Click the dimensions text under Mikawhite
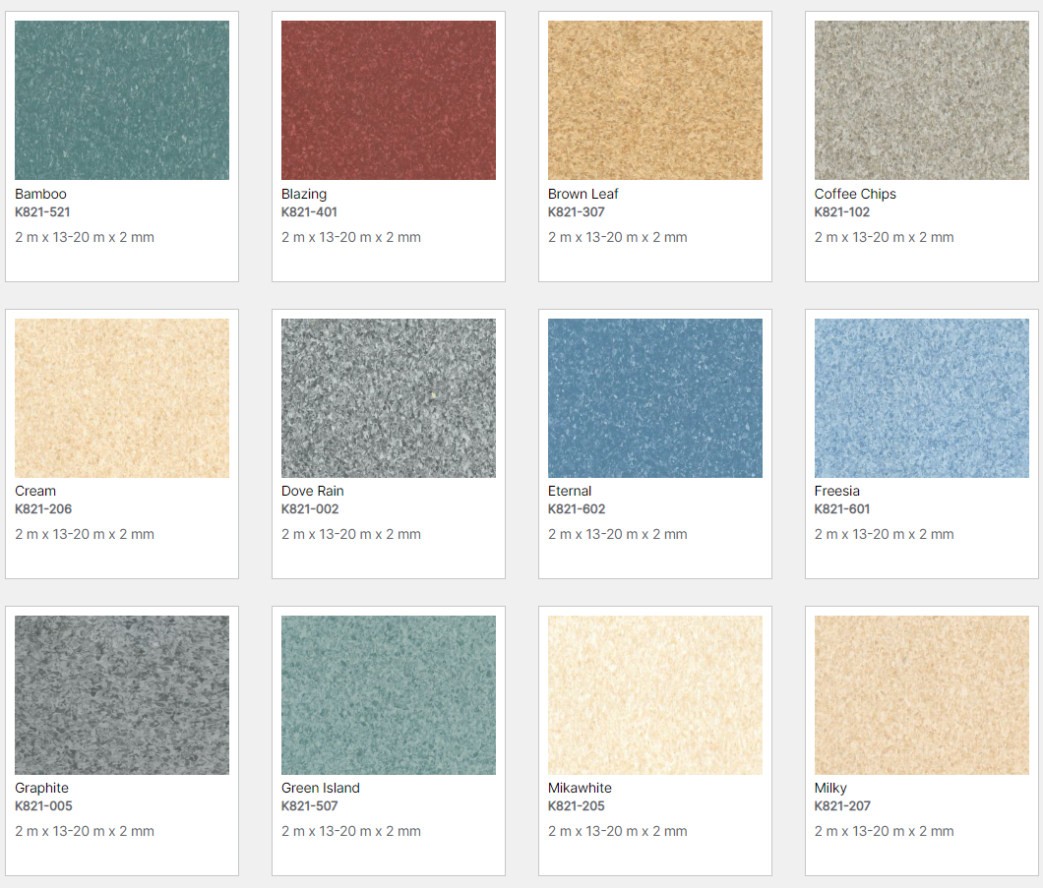The image size is (1043, 888). click(x=618, y=832)
